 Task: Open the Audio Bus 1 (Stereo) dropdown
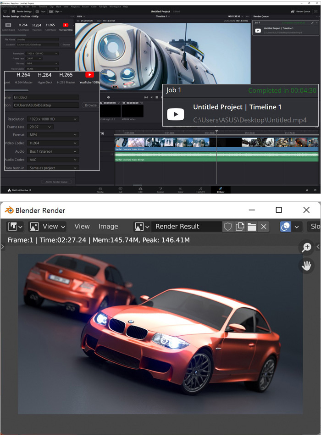[53, 151]
